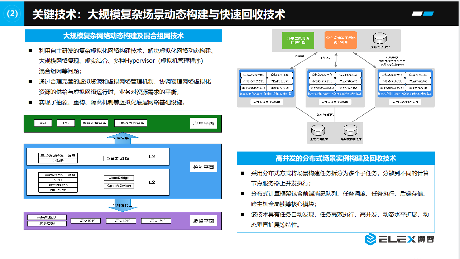
Task: Click the white parallelogram decoration in header
Action: click(x=417, y=14)
